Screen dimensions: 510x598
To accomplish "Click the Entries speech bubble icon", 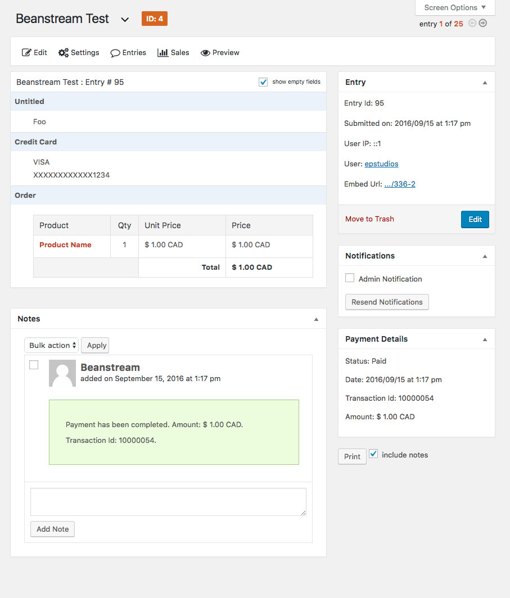I will coord(115,53).
